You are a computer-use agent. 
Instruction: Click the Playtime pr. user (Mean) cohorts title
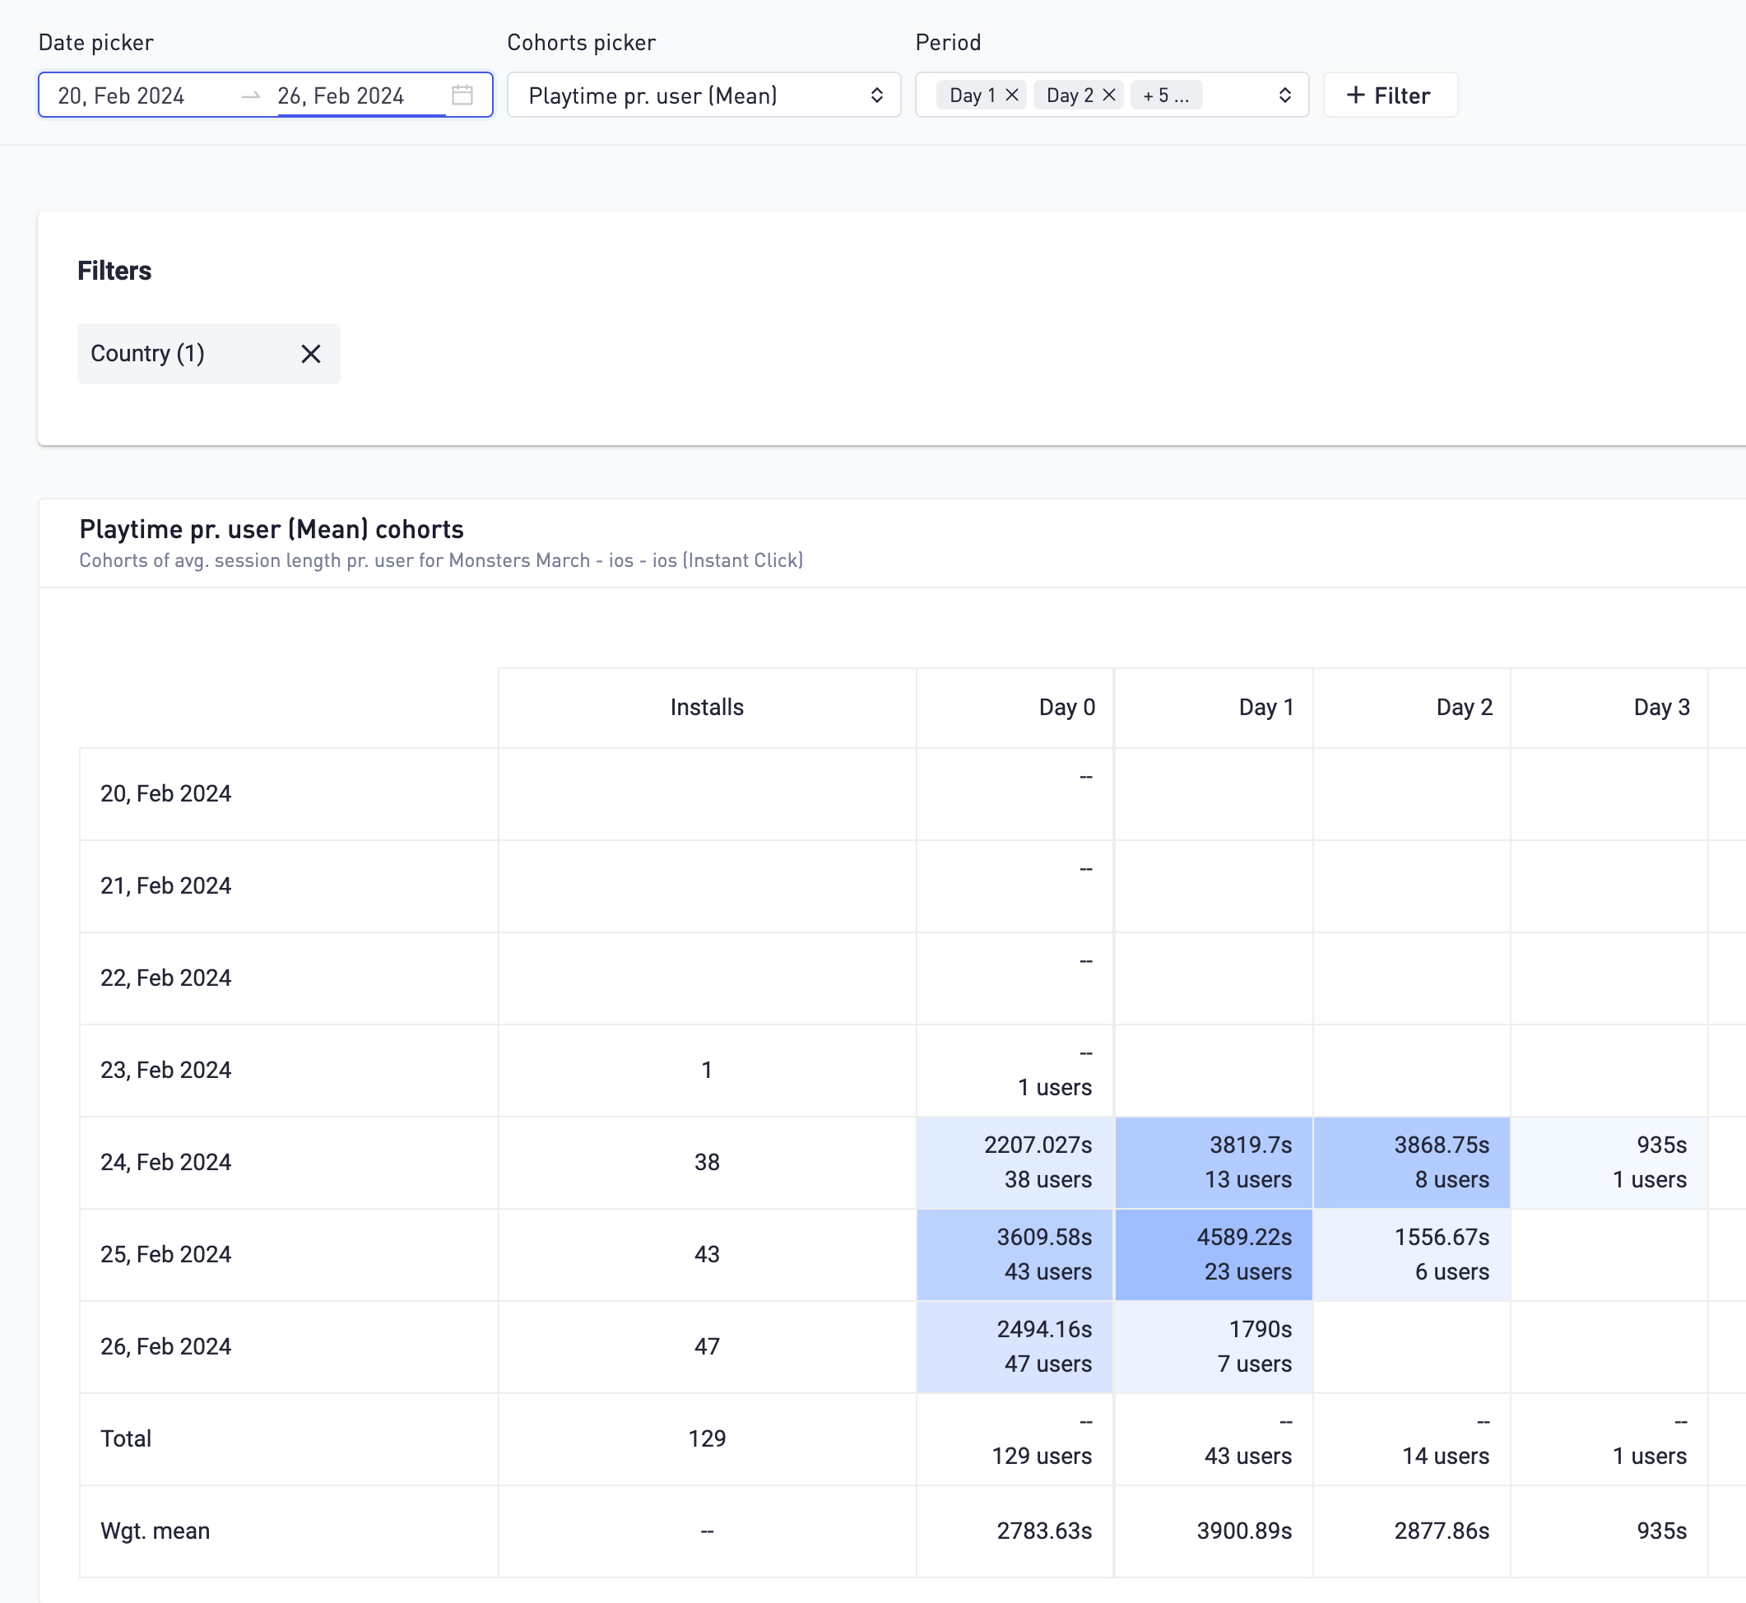(x=272, y=529)
